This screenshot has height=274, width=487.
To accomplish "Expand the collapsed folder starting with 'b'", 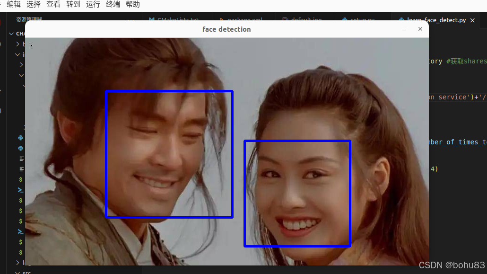I will (x=17, y=44).
